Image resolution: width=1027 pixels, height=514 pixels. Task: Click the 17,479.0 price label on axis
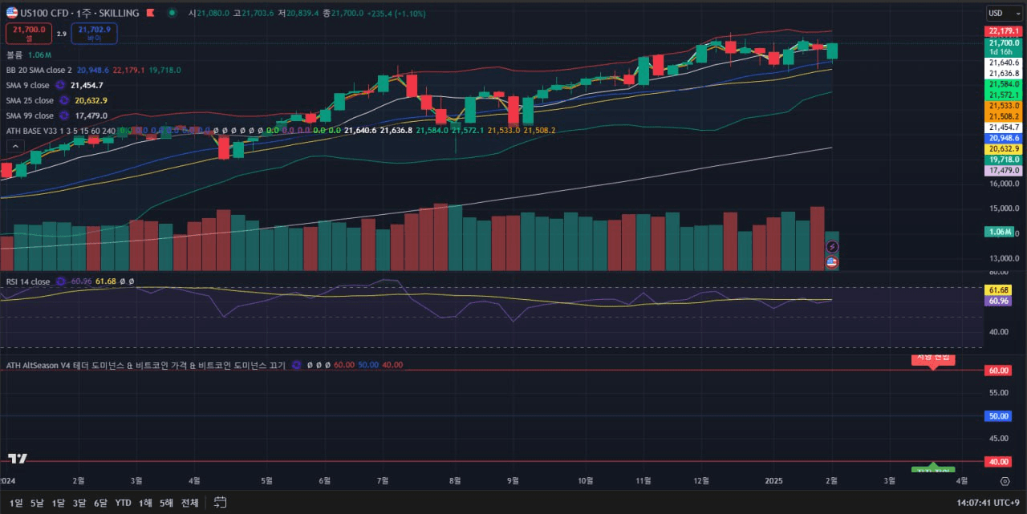pyautogui.click(x=1004, y=170)
